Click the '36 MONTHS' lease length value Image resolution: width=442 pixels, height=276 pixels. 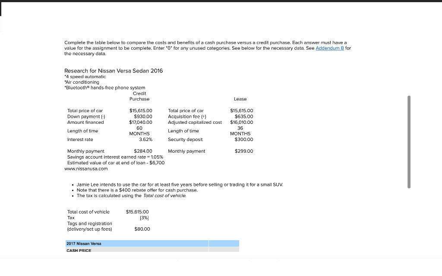pos(240,131)
